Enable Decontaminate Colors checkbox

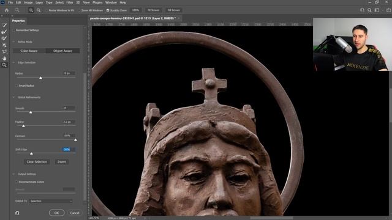tap(17, 182)
